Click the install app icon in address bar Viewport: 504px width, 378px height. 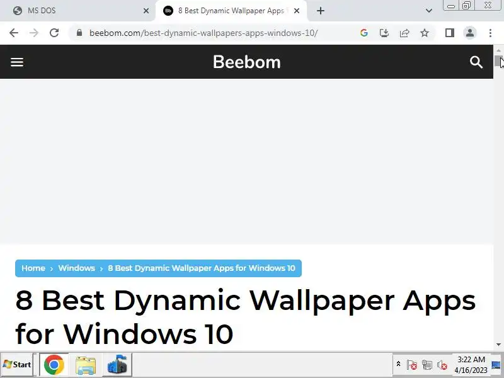coord(384,33)
